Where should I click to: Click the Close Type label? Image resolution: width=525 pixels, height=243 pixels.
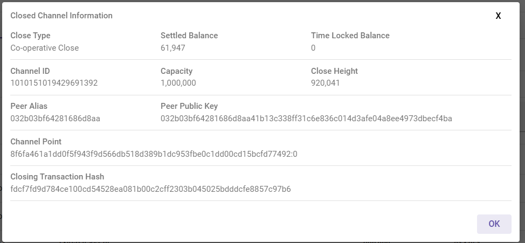click(x=30, y=36)
